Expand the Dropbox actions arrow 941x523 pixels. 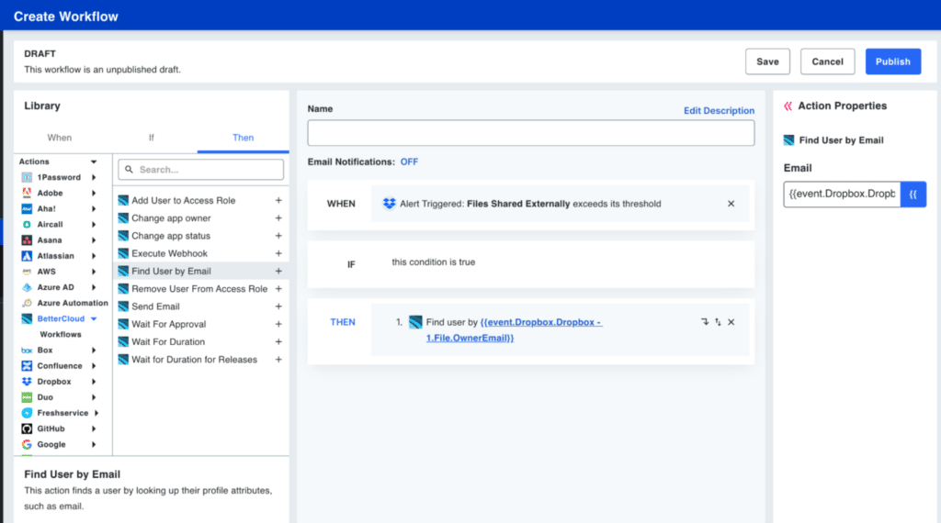click(x=94, y=382)
